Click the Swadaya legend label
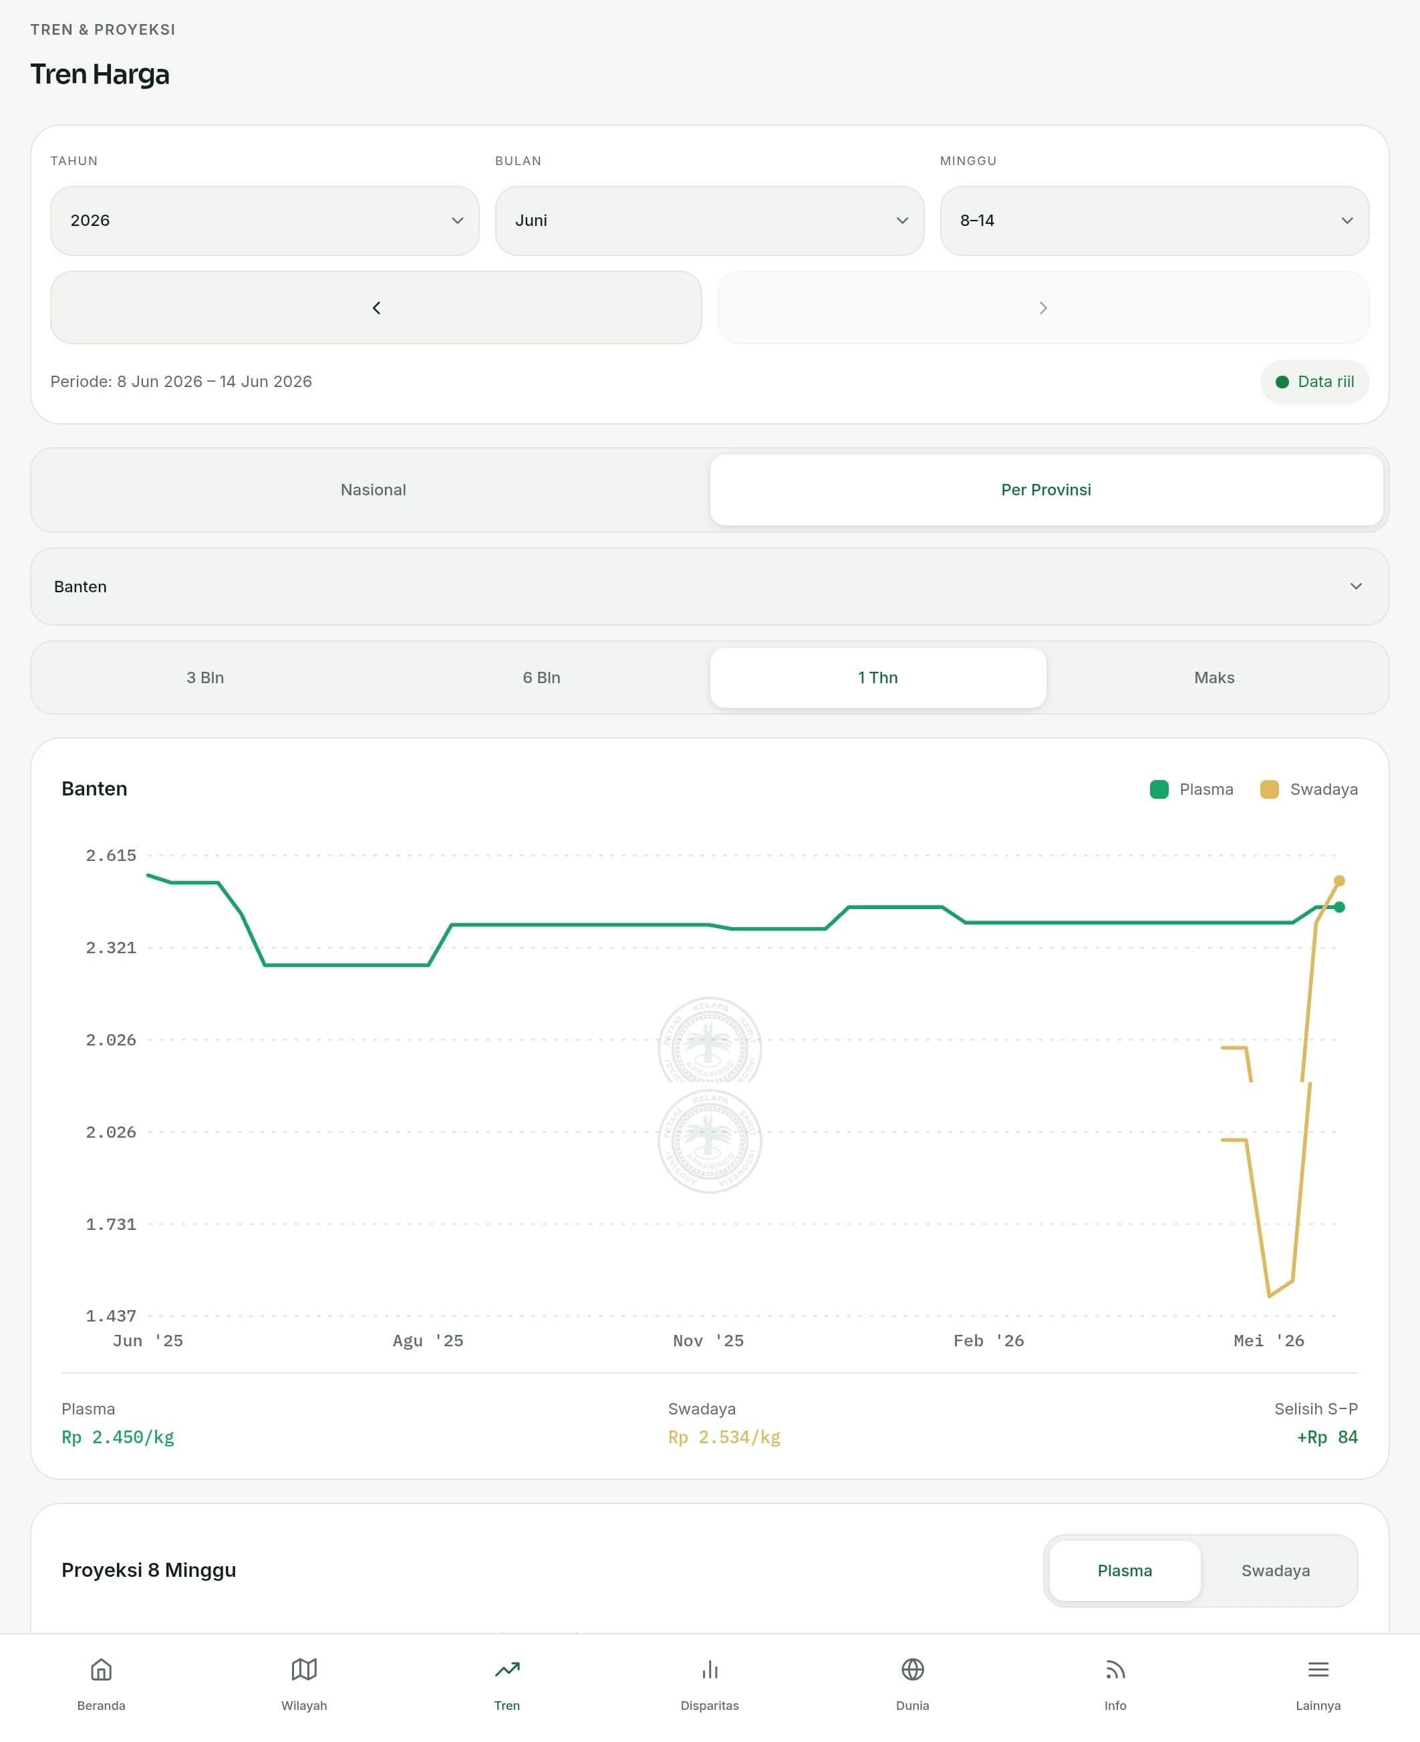This screenshot has height=1742, width=1420. (1324, 789)
